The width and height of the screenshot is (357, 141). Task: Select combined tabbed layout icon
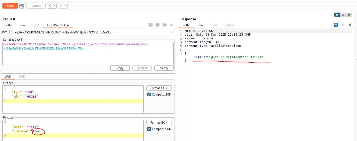pos(349,15)
